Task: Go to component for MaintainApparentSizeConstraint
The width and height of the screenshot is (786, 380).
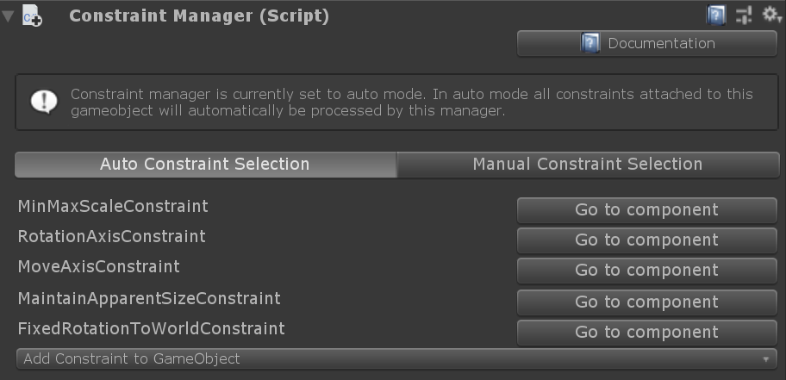Action: pyautogui.click(x=646, y=302)
